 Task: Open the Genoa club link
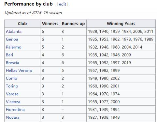(12, 39)
